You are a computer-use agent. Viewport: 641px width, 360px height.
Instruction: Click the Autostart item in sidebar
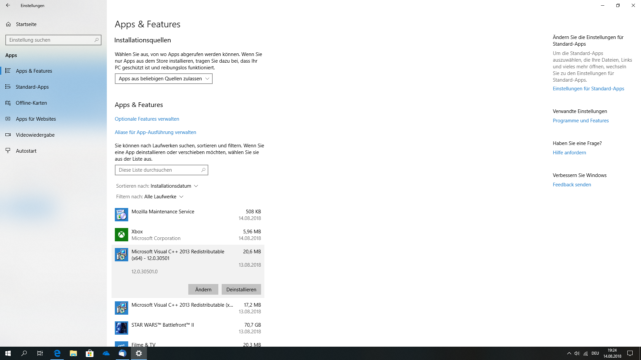pos(26,151)
